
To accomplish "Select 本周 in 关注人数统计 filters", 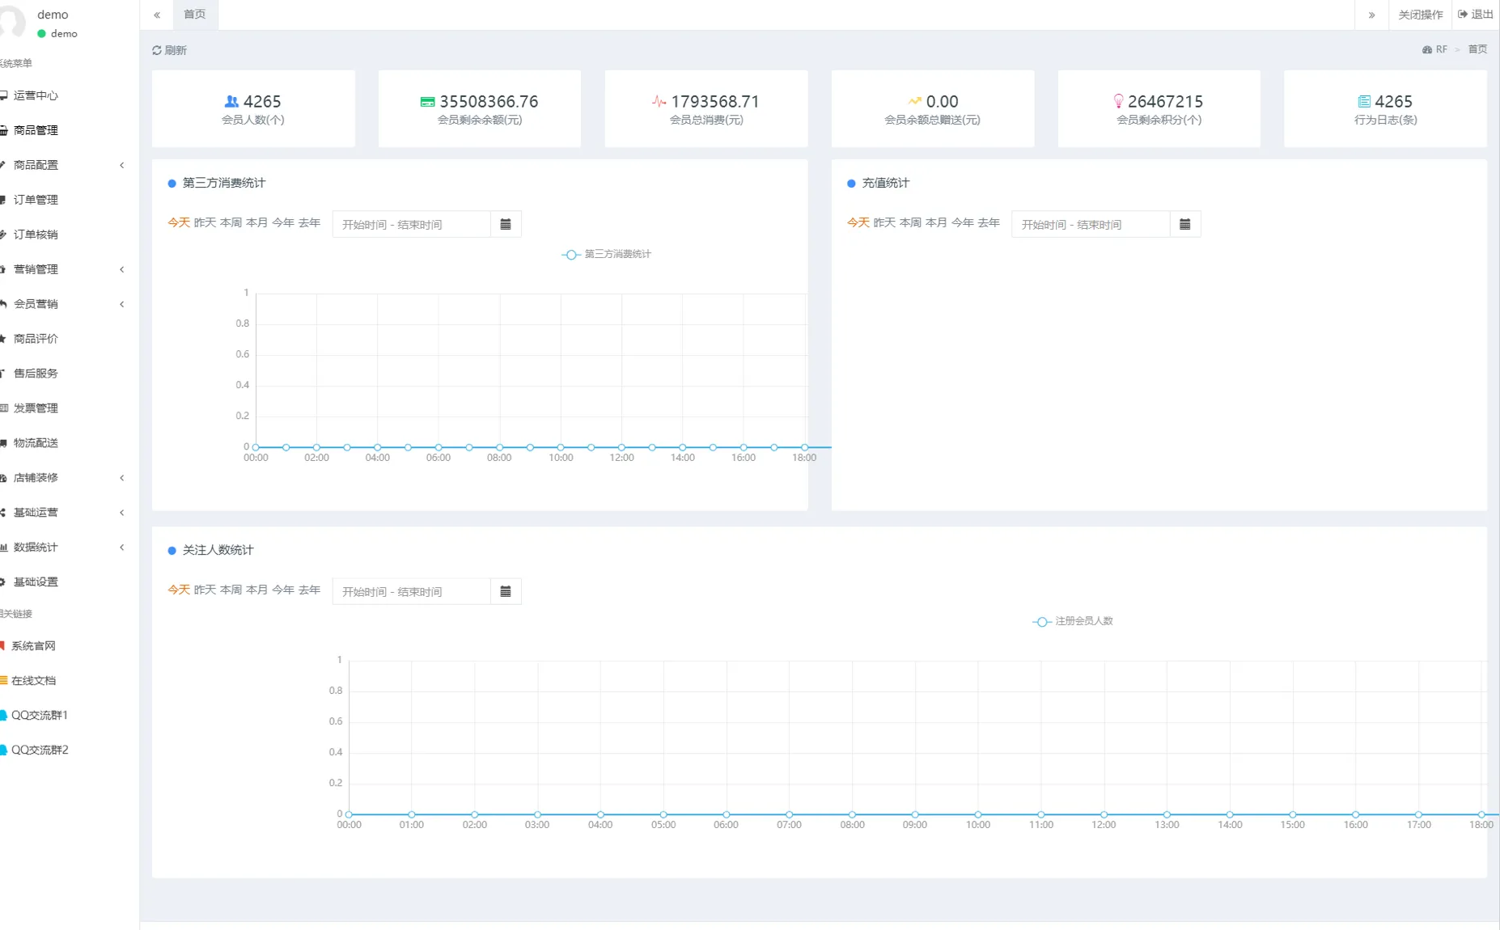I will click(x=231, y=590).
